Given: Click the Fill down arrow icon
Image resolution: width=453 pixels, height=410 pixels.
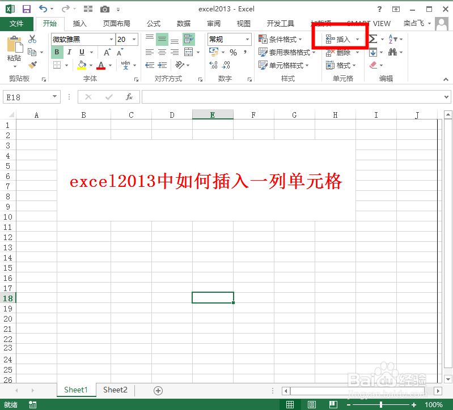Looking at the screenshot, I should (x=373, y=52).
